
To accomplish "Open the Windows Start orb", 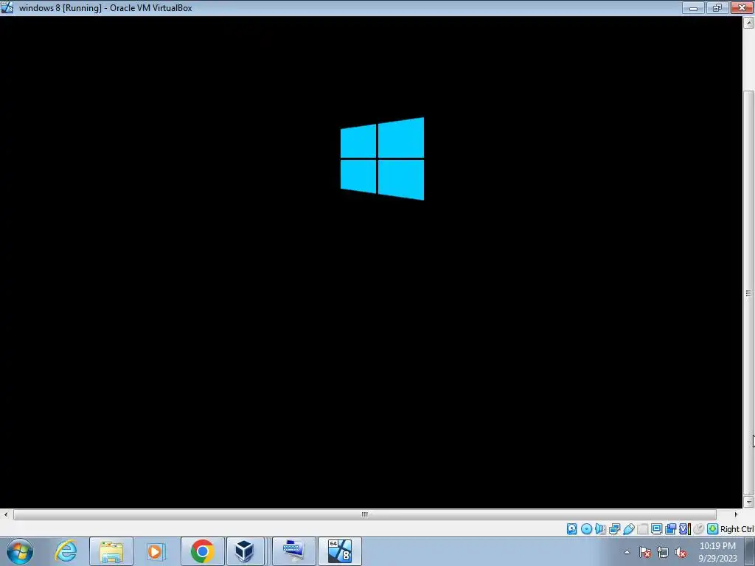I will tap(20, 551).
